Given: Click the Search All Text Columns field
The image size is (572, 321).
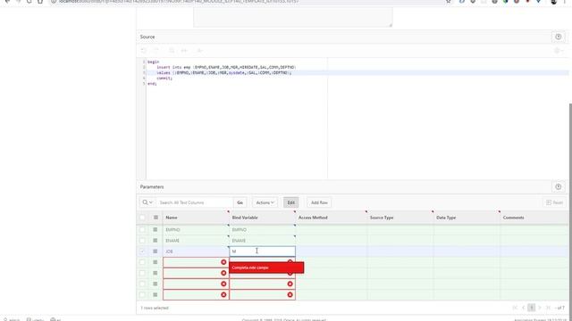Looking at the screenshot, I should pos(195,202).
